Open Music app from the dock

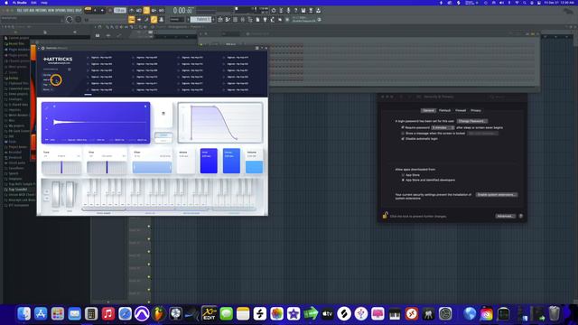point(108,314)
